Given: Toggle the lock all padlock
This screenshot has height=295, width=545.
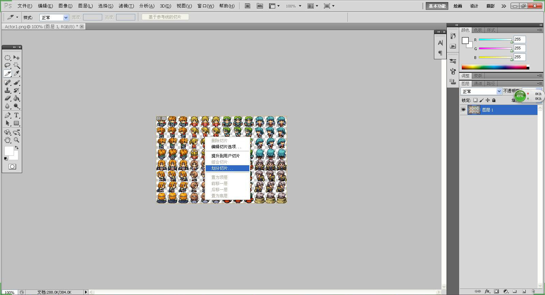Looking at the screenshot, I should pos(494,100).
